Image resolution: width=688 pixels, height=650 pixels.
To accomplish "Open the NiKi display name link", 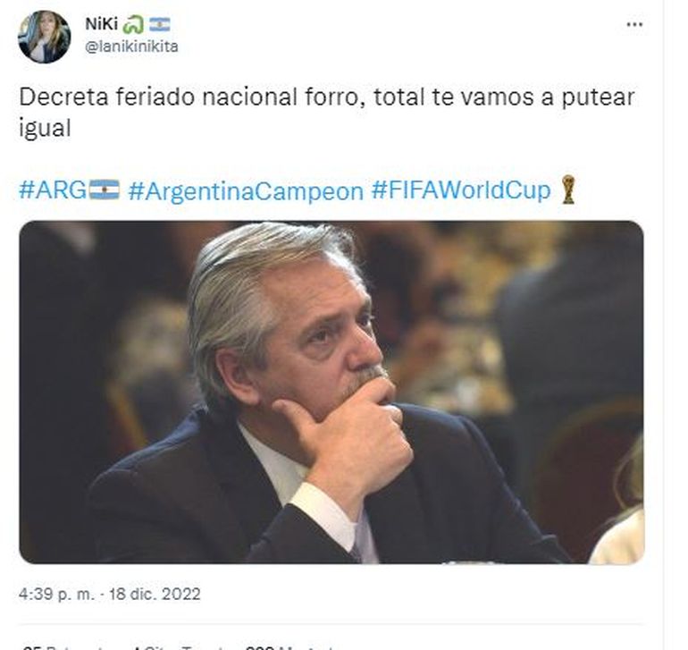I will [x=101, y=24].
